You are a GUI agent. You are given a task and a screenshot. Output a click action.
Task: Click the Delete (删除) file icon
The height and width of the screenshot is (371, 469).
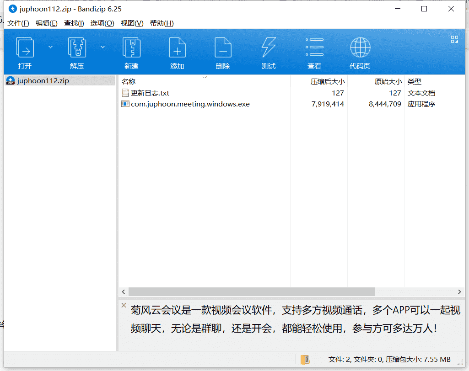pos(223,47)
